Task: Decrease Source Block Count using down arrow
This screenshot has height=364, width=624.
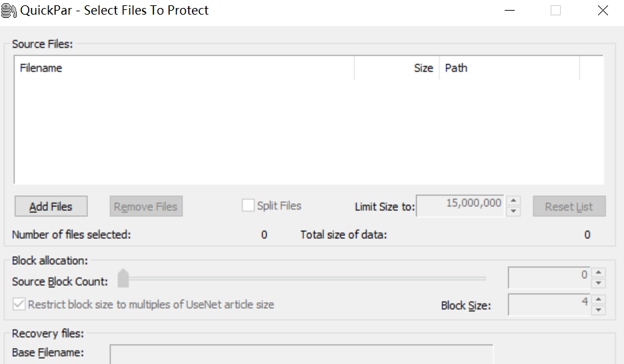Action: pos(598,283)
